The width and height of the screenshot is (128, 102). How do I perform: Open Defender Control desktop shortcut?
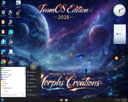coord(3,53)
